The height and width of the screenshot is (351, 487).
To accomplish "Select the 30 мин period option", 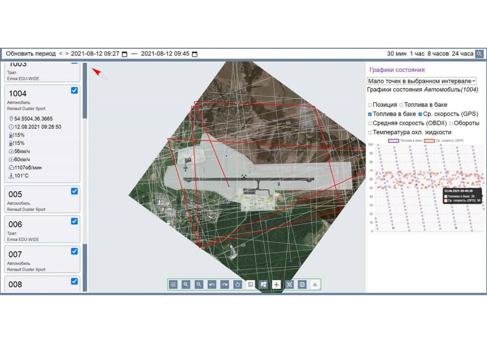I will [x=396, y=54].
